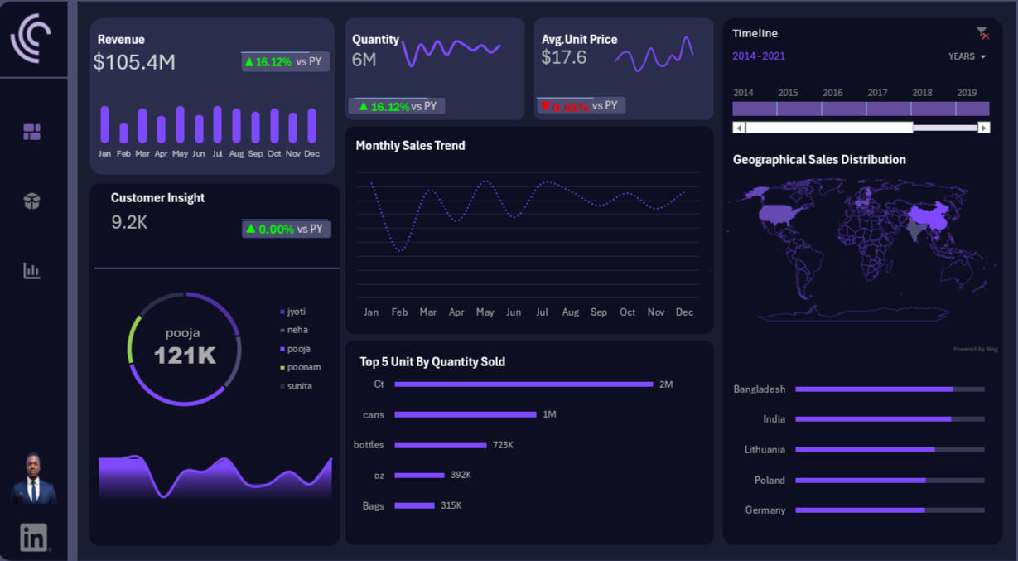
Task: Clear the Timeline filter
Action: click(982, 33)
